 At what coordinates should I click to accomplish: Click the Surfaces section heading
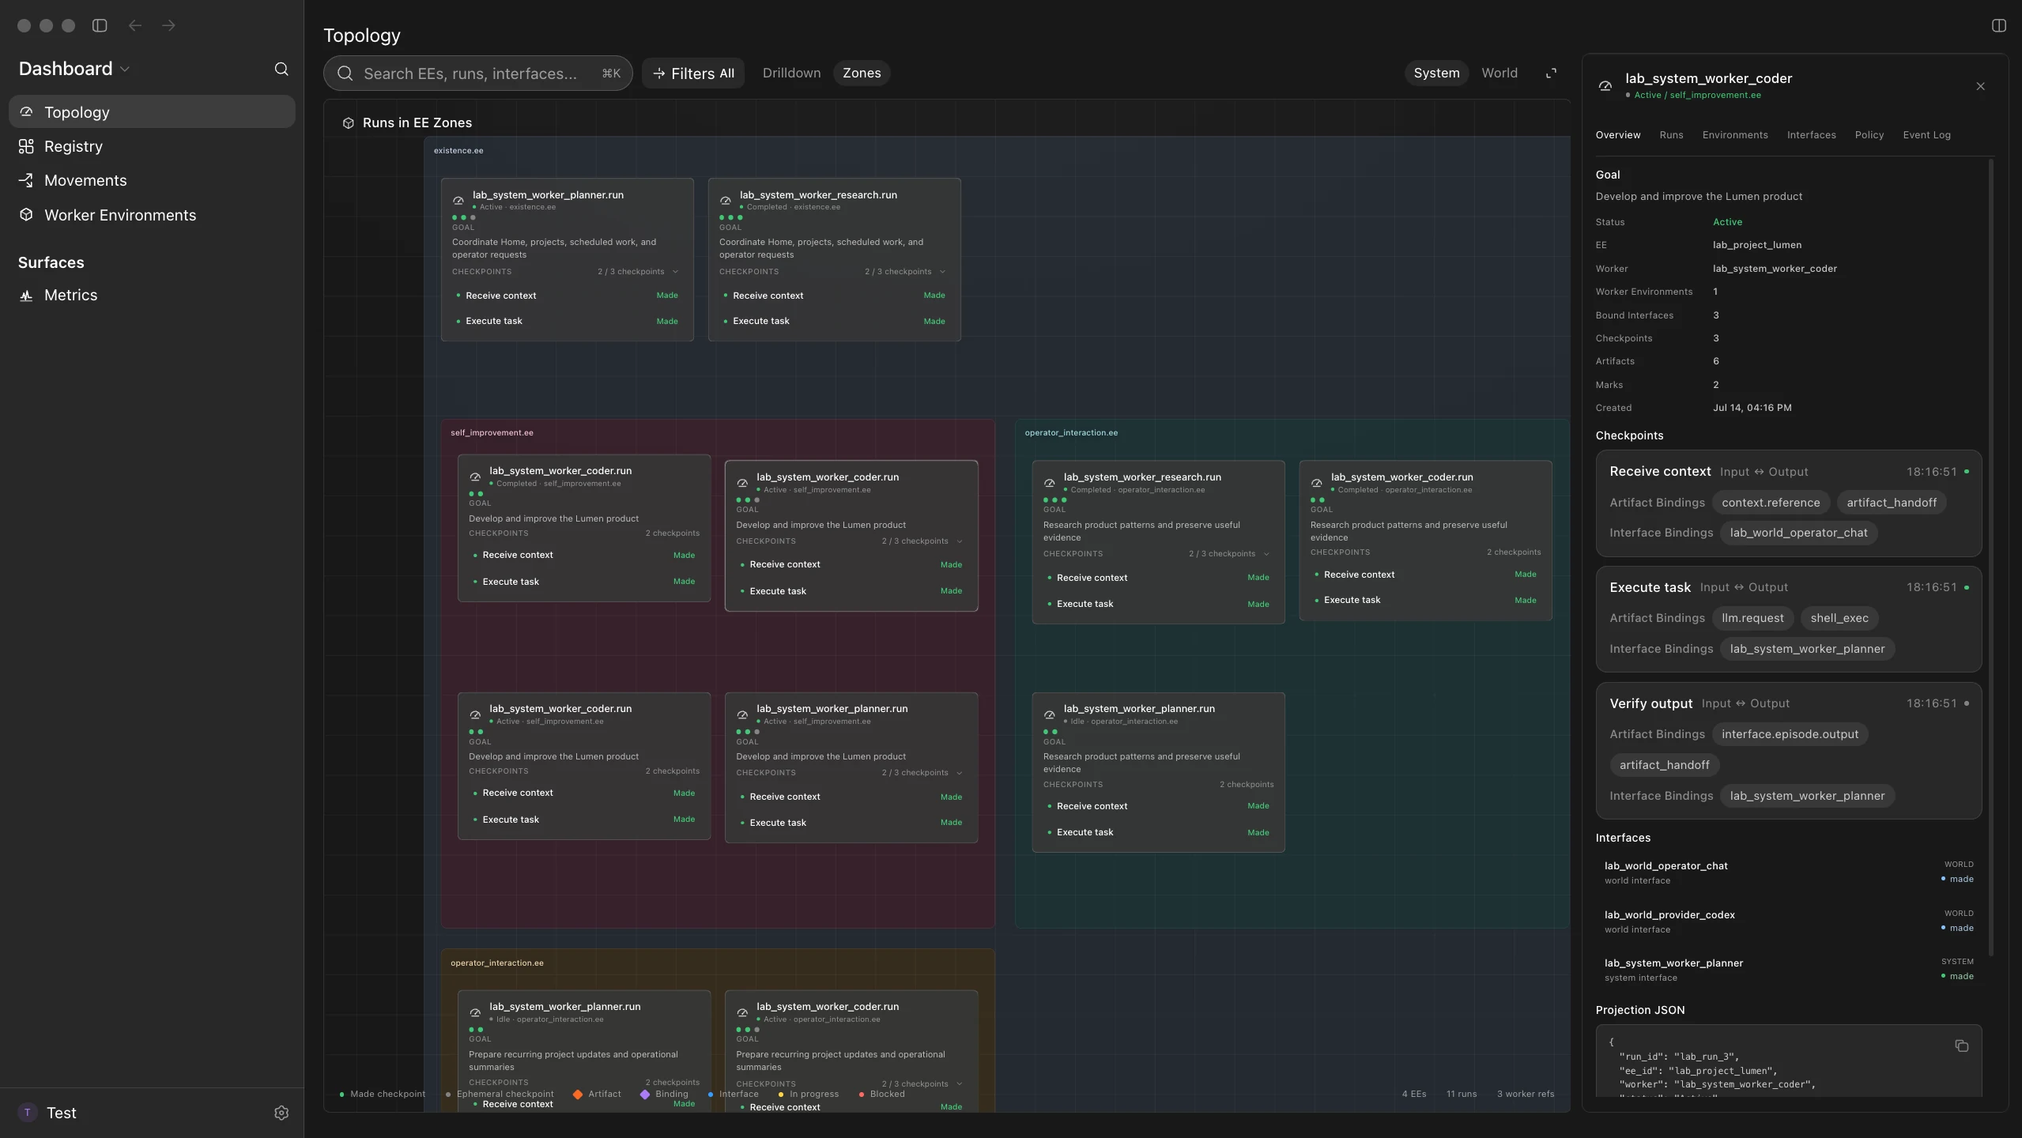click(x=51, y=262)
